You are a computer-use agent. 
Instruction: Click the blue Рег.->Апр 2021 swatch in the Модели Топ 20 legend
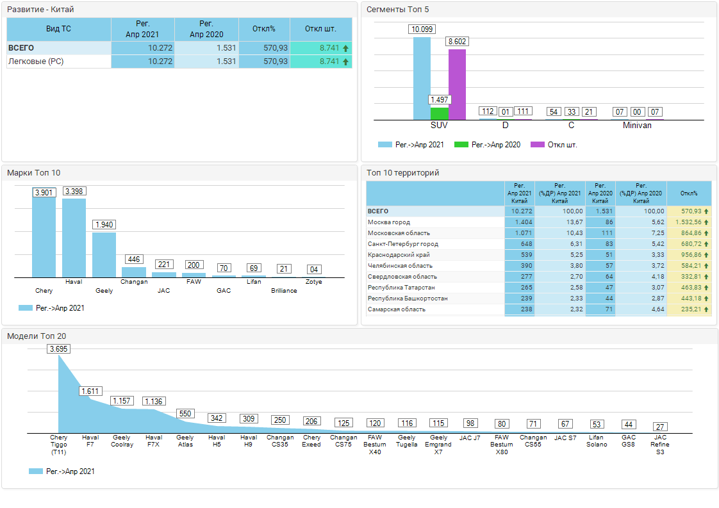pos(36,471)
